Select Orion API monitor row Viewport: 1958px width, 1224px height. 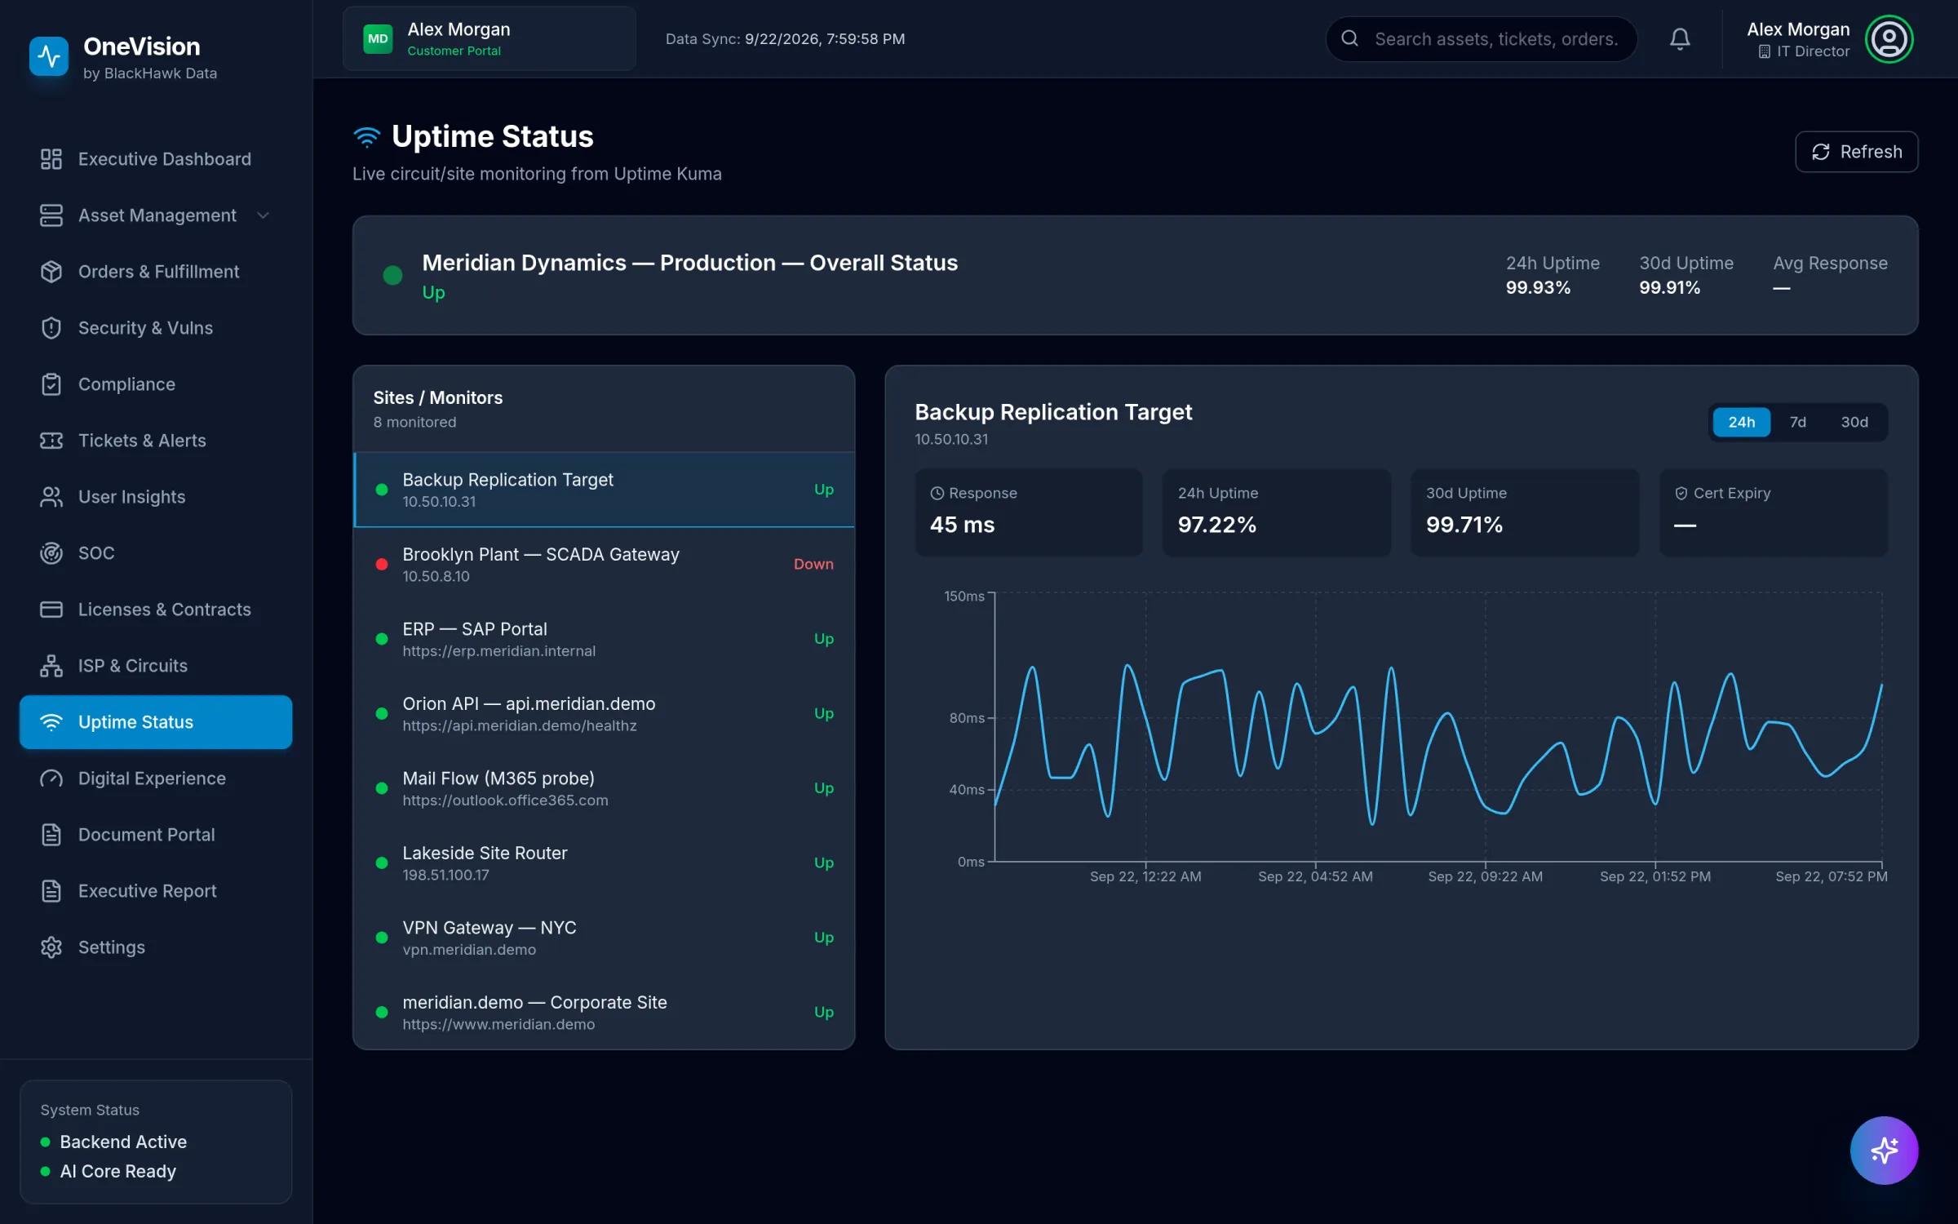(604, 714)
